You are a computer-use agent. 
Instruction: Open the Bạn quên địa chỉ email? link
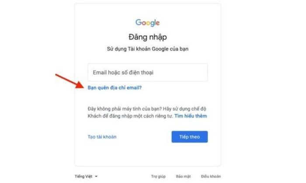coord(115,88)
